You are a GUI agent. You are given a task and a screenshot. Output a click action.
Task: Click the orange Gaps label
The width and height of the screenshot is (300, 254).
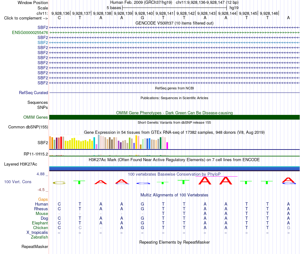(43, 199)
